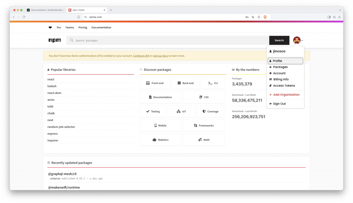Open the tslib library
The width and height of the screenshot is (353, 203).
click(50, 106)
